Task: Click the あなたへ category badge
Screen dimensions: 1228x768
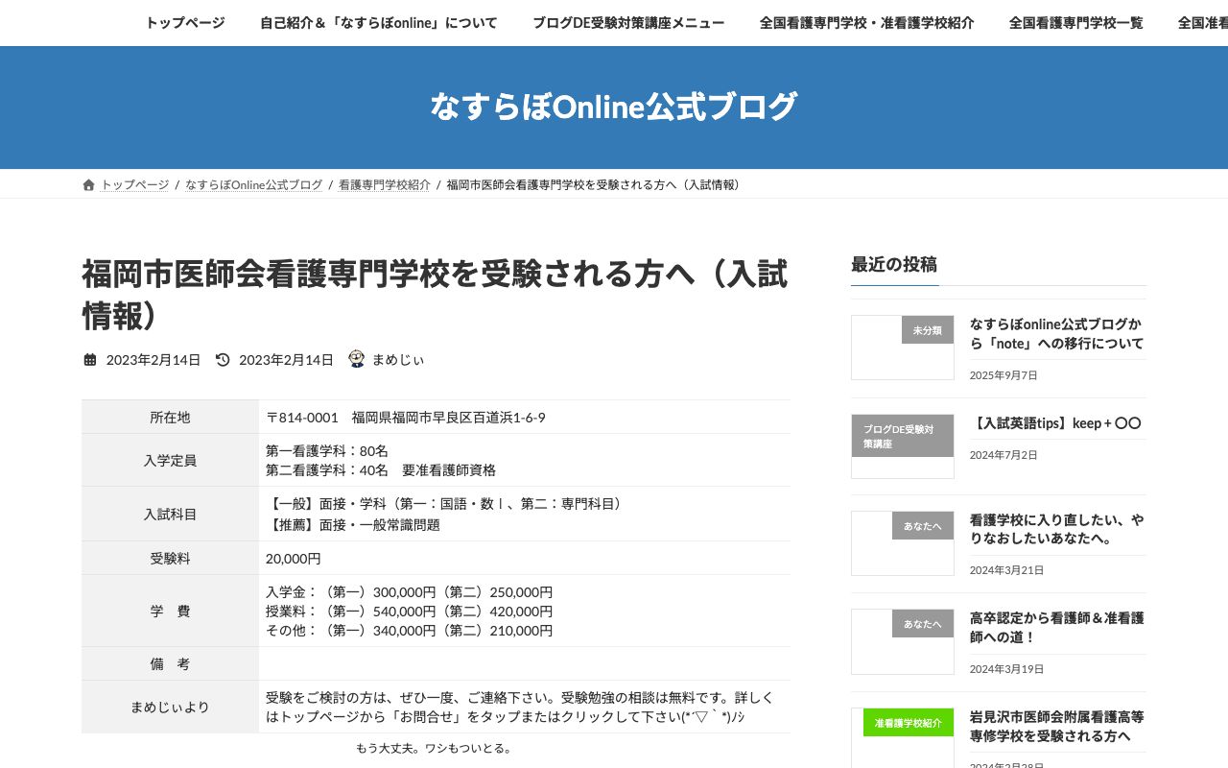Action: point(922,526)
